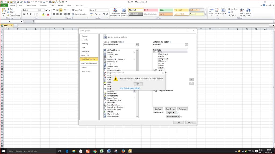The width and height of the screenshot is (275, 154).
Task: Click the Excel Help question mark icon
Action: tap(264, 5)
